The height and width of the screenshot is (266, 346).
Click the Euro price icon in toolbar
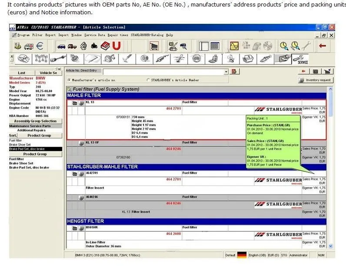pos(40,46)
